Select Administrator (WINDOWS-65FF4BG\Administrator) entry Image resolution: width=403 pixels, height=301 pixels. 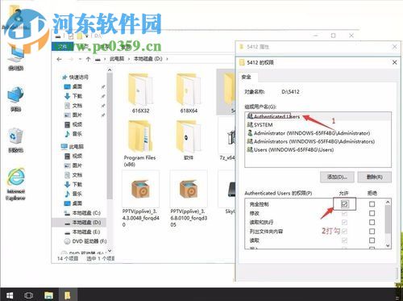pos(318,133)
